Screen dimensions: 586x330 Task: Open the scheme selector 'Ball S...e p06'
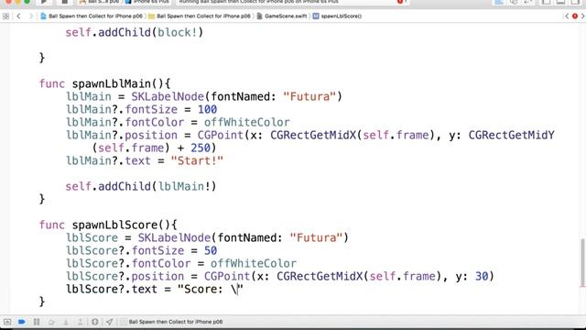pos(99,2)
